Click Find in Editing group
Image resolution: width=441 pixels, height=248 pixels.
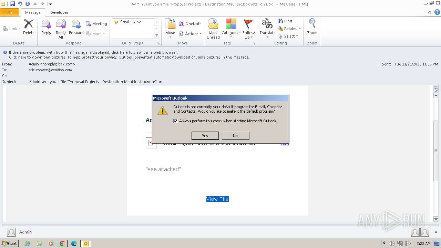pyautogui.click(x=285, y=21)
